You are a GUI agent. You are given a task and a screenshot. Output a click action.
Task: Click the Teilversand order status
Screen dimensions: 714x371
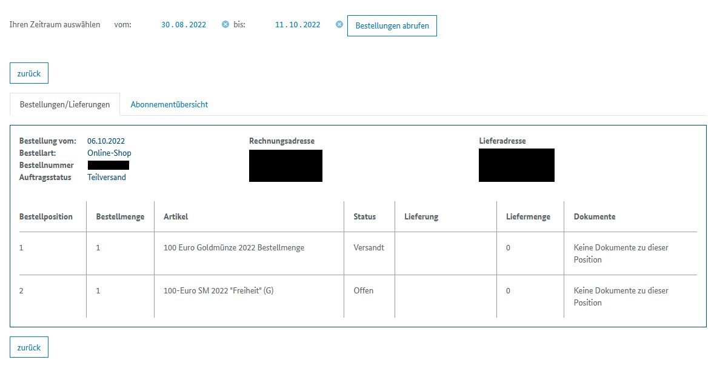(107, 177)
